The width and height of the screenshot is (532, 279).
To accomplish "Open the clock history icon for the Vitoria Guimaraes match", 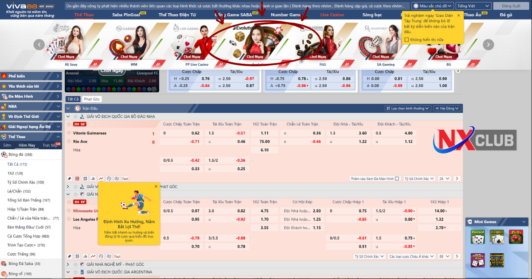I will point(109,178).
